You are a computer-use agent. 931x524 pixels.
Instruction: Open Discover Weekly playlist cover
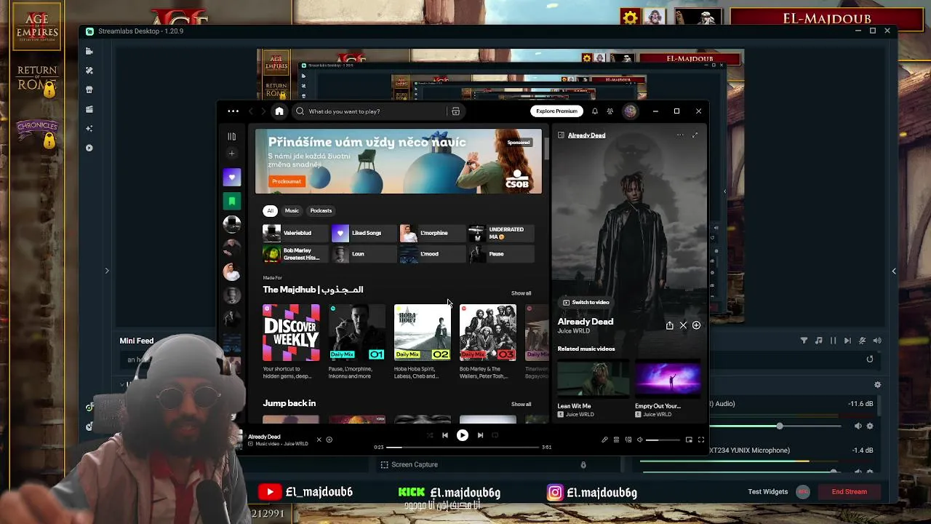pyautogui.click(x=291, y=333)
